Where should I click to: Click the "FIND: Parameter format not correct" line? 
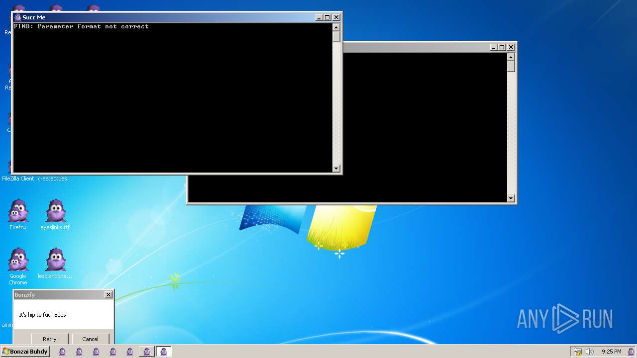81,26
